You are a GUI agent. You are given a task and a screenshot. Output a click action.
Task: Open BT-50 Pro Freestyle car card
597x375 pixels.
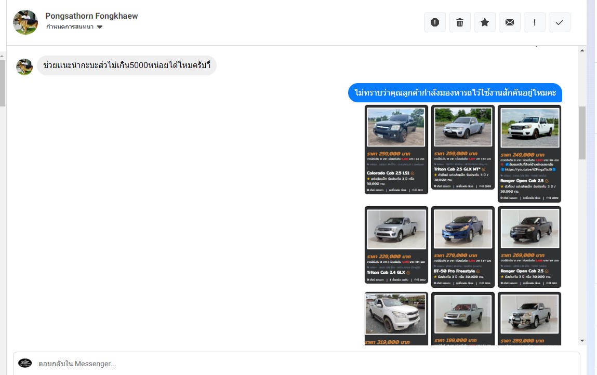click(x=463, y=247)
